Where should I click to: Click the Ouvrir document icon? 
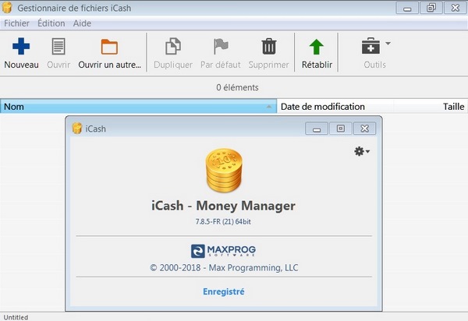pos(58,47)
